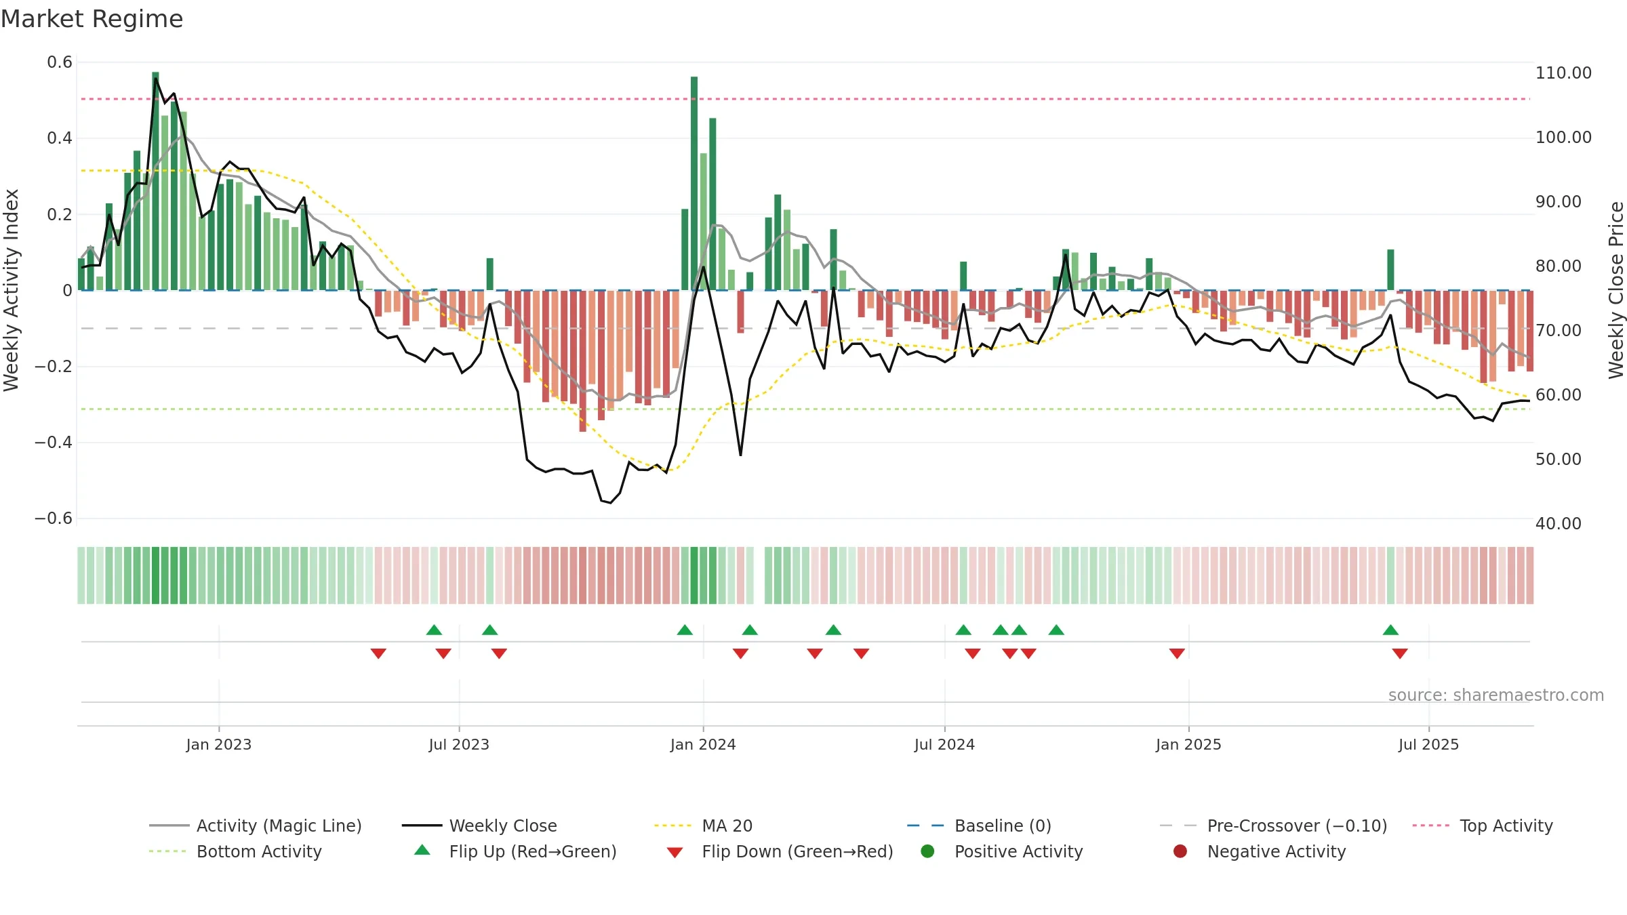Toggle MA 20 legend entry
The width and height of the screenshot is (1627, 915).
click(x=703, y=826)
